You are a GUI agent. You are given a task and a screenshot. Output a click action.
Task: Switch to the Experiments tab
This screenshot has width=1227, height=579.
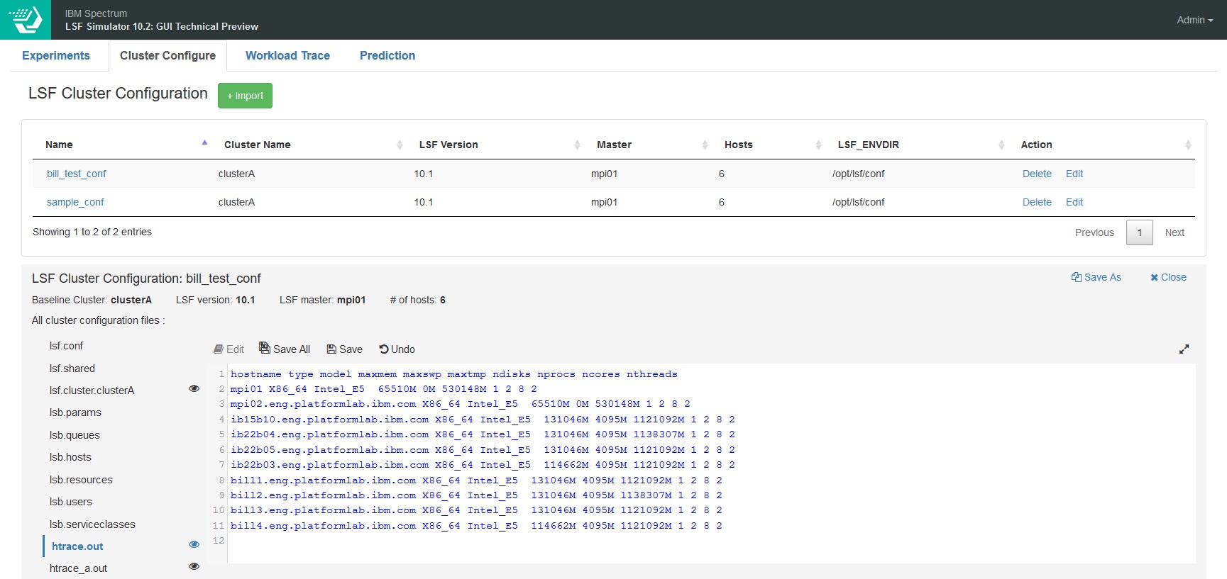56,55
